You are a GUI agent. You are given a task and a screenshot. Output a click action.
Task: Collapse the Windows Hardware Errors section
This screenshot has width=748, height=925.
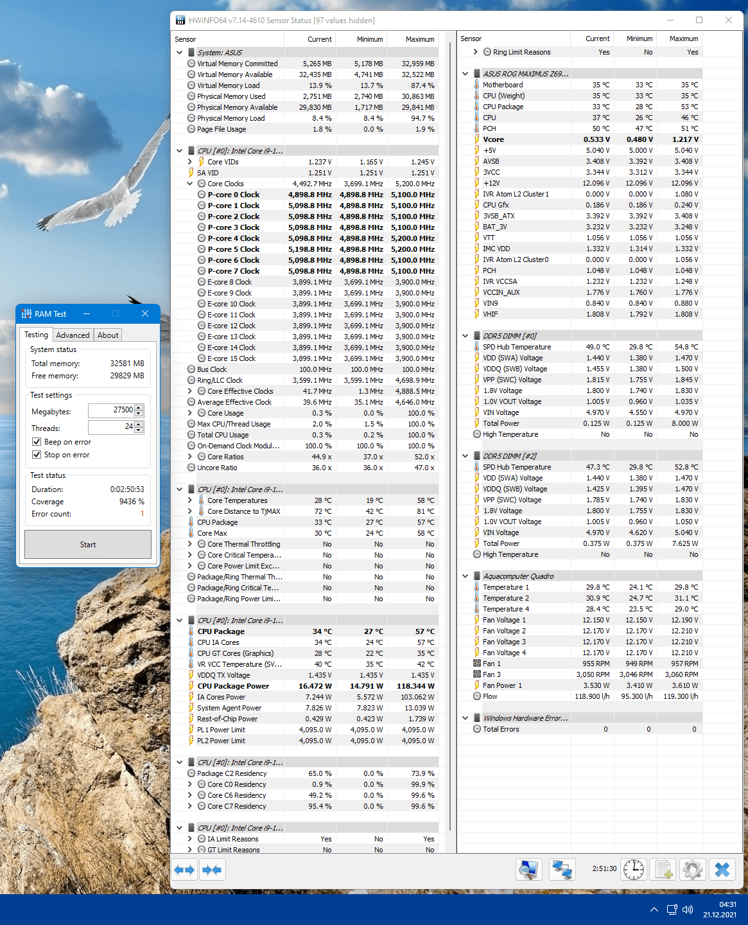pos(465,718)
